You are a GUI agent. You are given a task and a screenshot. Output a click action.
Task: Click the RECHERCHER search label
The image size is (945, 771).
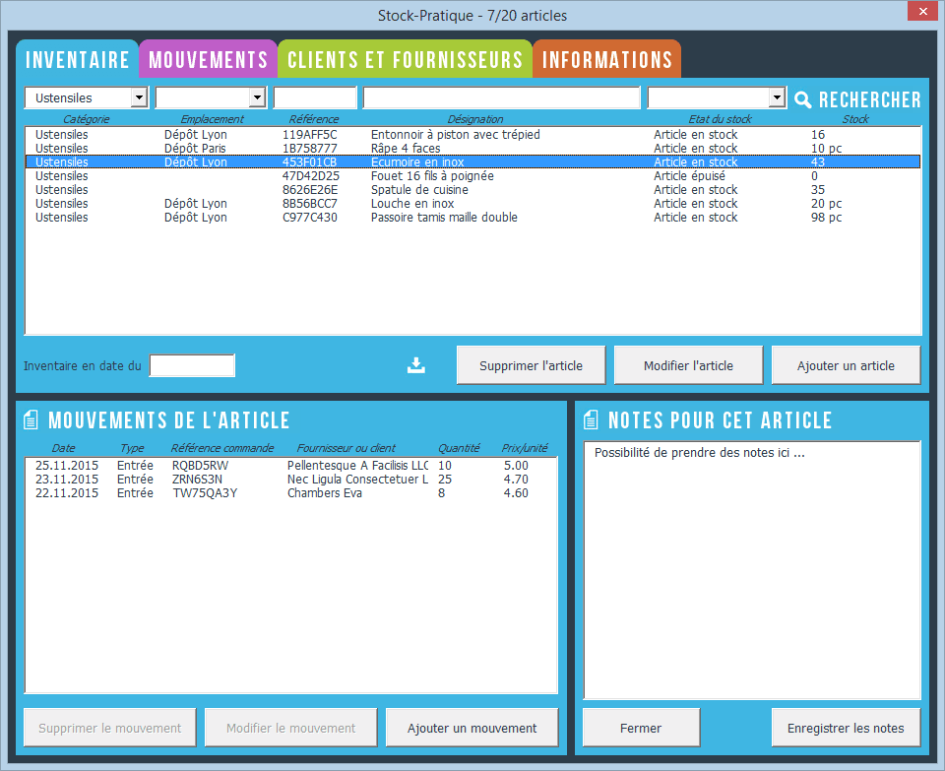point(869,99)
